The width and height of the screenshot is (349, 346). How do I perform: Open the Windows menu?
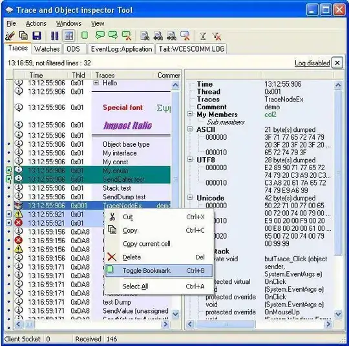[69, 24]
